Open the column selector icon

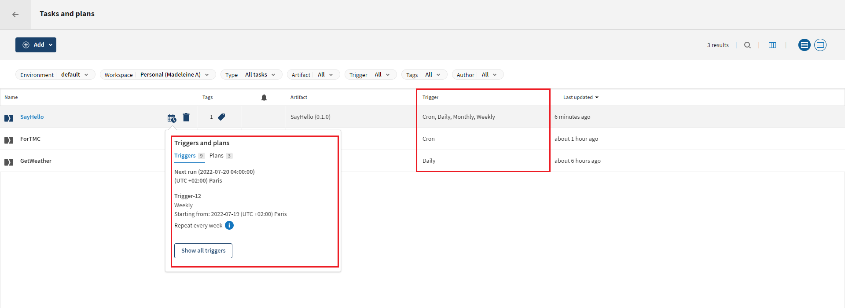[772, 45]
